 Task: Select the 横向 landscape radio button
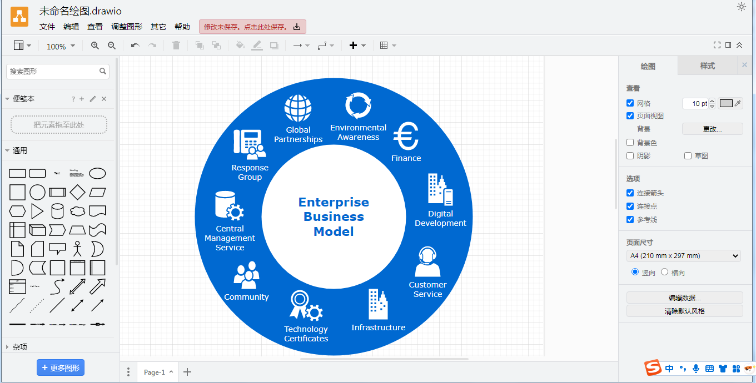click(x=664, y=272)
